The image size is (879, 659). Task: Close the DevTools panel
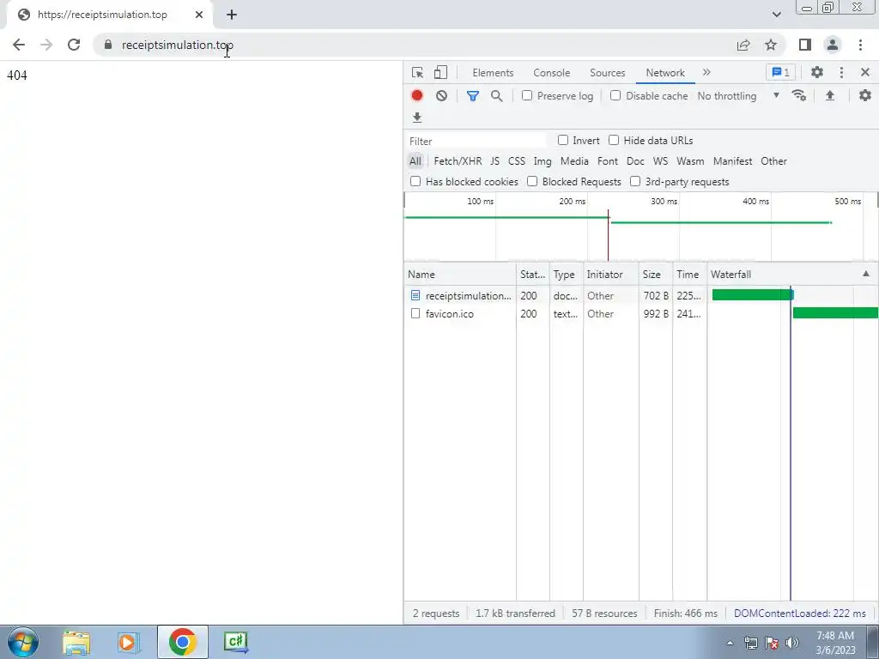pos(865,72)
